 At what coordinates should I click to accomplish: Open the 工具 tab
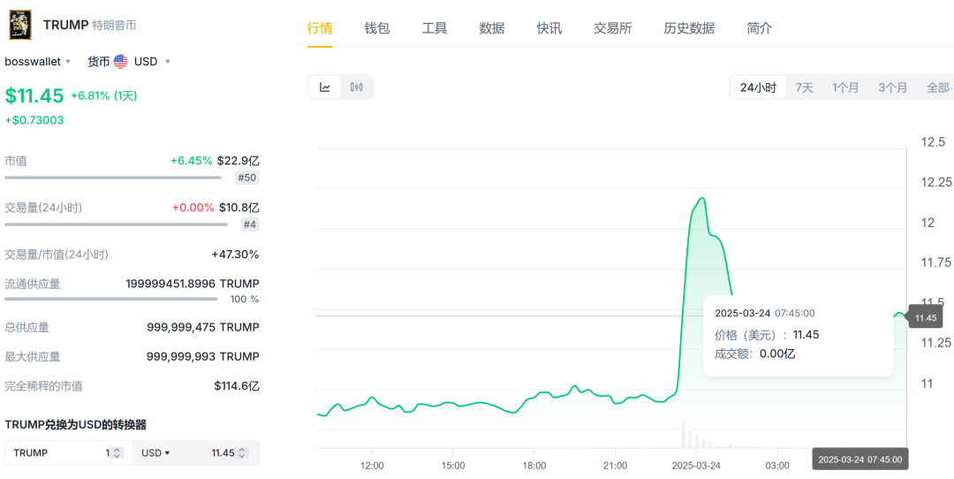point(435,28)
